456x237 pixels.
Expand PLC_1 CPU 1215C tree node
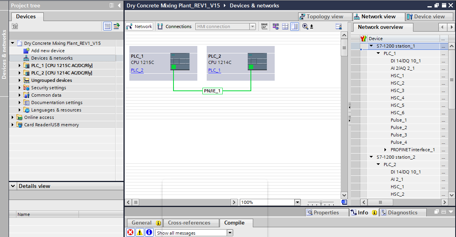point(20,65)
